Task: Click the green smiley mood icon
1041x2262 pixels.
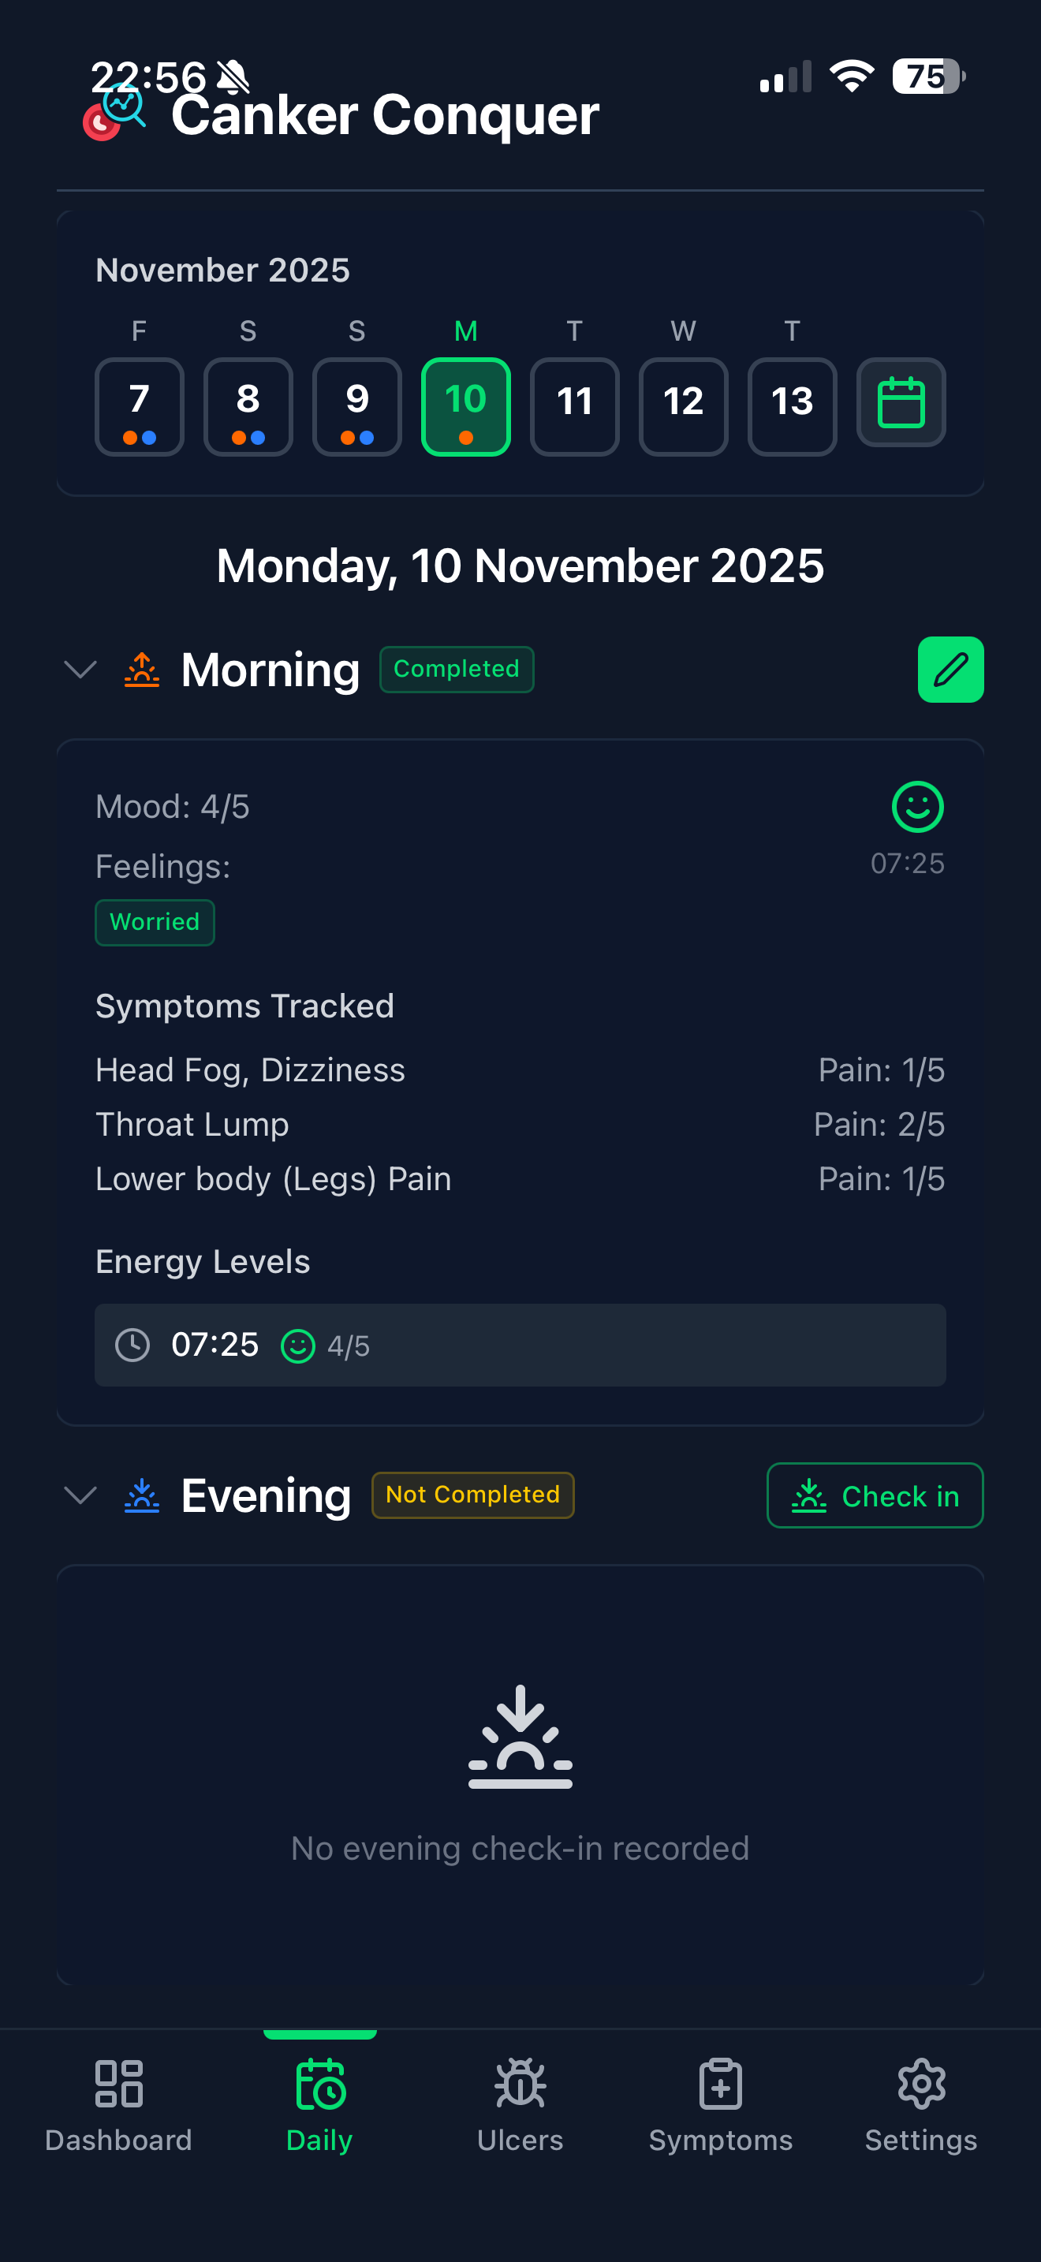Action: coord(916,808)
